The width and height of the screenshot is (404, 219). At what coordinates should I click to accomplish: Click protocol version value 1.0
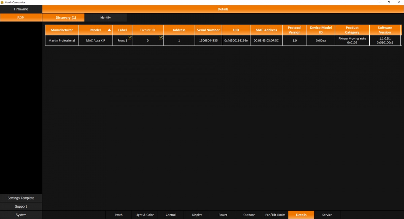[295, 40]
